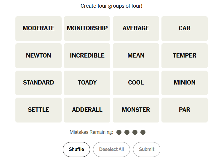The image size is (221, 167).
Task: Pick the STANDARD word tile
Action: coord(39,83)
